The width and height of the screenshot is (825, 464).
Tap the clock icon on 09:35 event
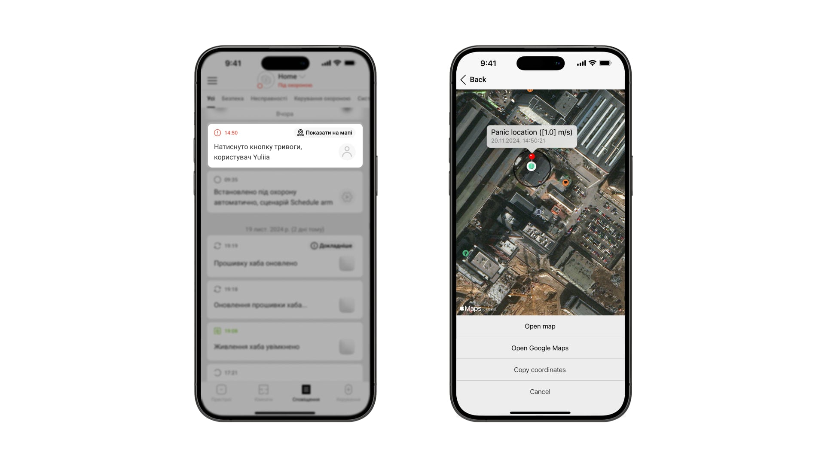(217, 180)
